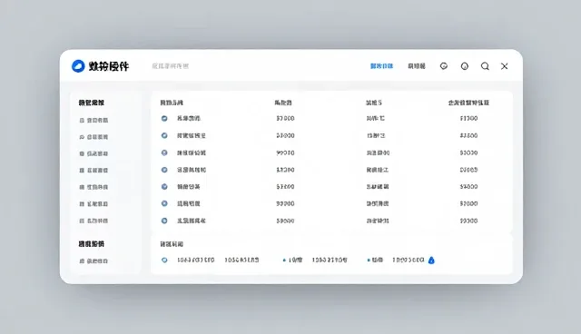
Task: Open the second sidebar menu item
Action: coord(94,137)
